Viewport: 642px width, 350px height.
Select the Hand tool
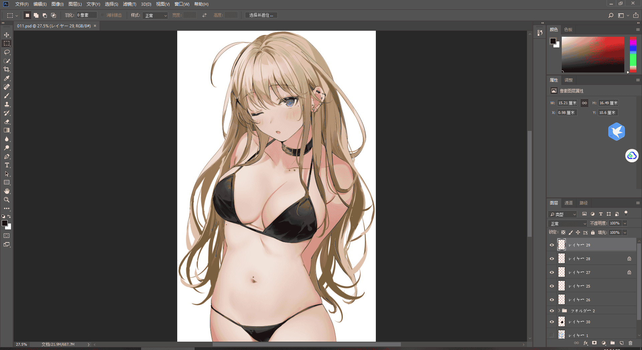pyautogui.click(x=7, y=191)
